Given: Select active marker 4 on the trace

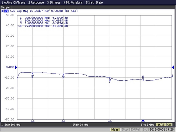Looking at the screenshot, I should 143,78.
